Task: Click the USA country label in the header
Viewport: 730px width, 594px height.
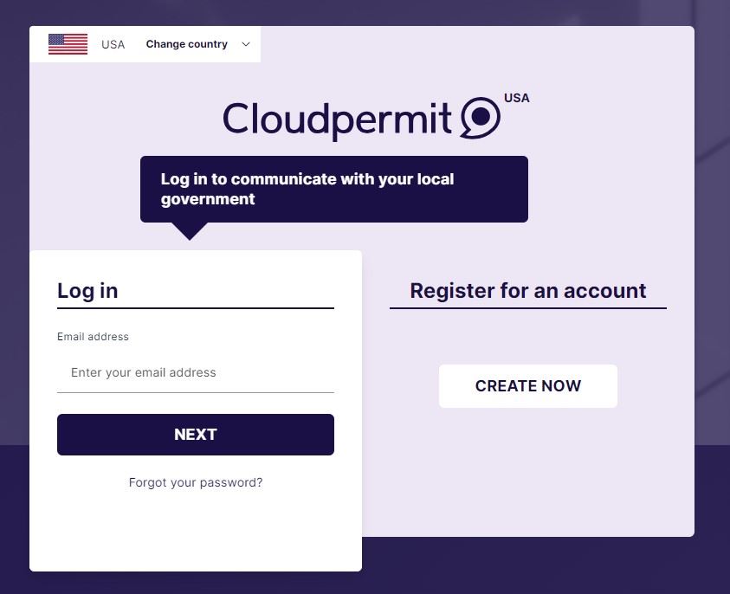Action: pos(113,44)
